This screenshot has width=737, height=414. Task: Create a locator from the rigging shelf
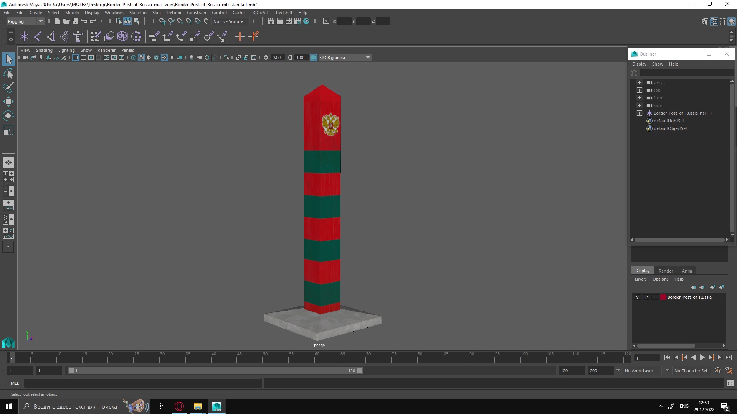(24, 37)
